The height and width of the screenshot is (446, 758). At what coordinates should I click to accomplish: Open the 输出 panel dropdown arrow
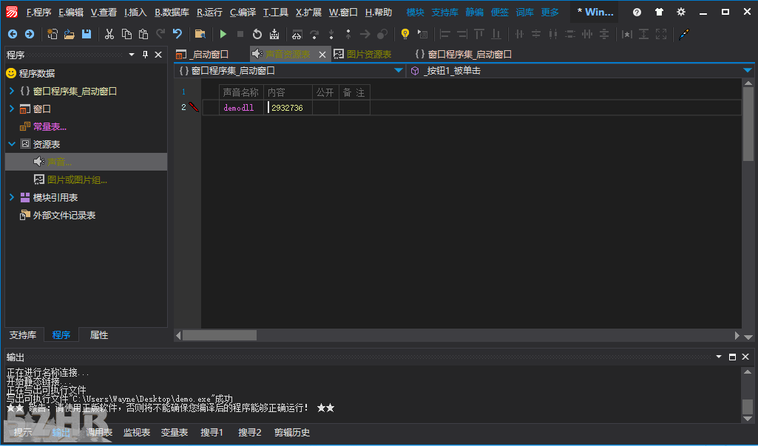tap(719, 357)
